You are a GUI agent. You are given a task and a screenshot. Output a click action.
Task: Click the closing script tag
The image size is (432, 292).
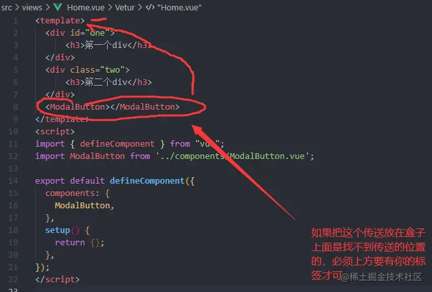click(x=57, y=280)
